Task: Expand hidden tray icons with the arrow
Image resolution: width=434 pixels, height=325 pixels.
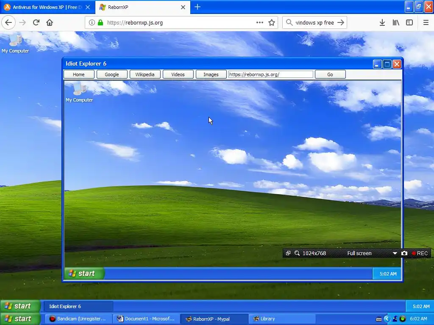Action: [x=387, y=319]
